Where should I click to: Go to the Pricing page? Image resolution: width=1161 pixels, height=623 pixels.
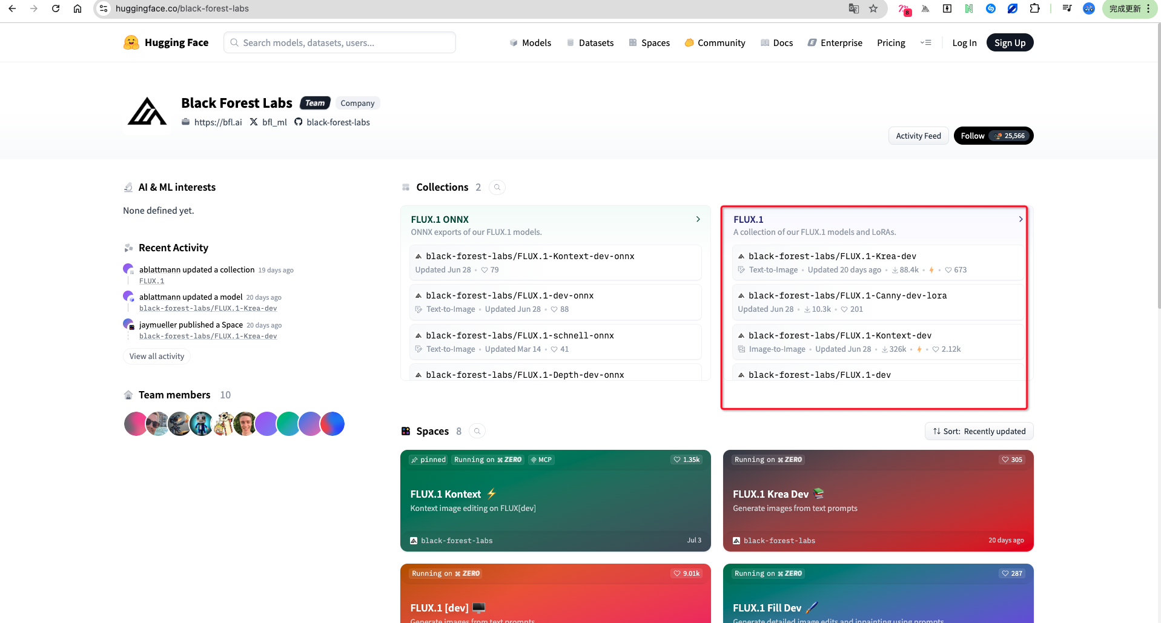(891, 42)
